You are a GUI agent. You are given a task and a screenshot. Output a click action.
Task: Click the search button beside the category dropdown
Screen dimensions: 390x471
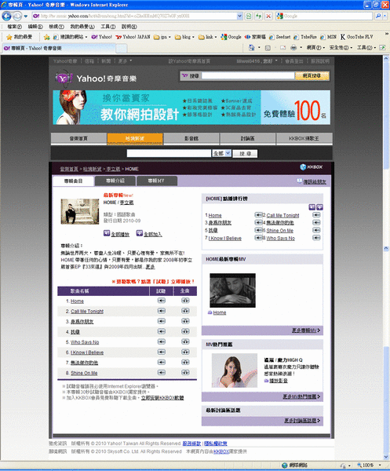(245, 154)
